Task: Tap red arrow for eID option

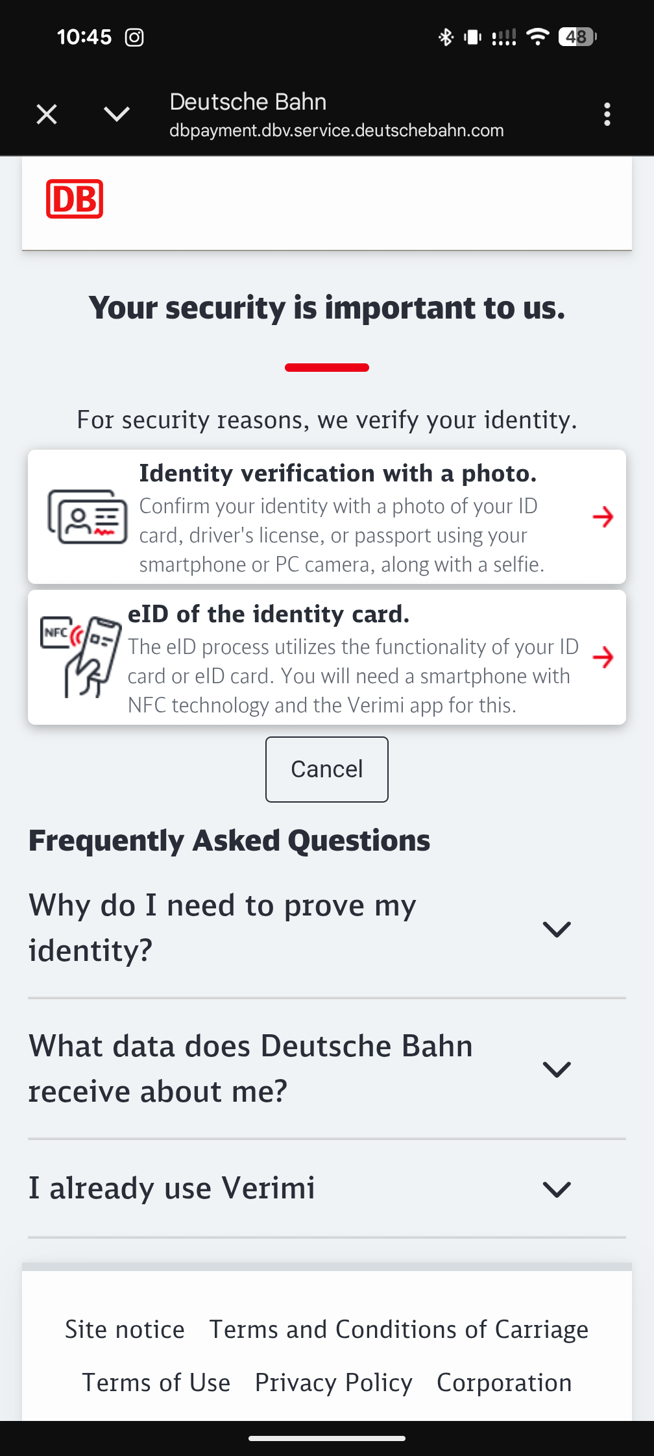Action: (603, 657)
